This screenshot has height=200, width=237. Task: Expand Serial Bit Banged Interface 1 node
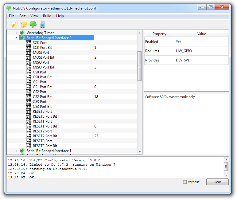pyautogui.click(x=16, y=151)
